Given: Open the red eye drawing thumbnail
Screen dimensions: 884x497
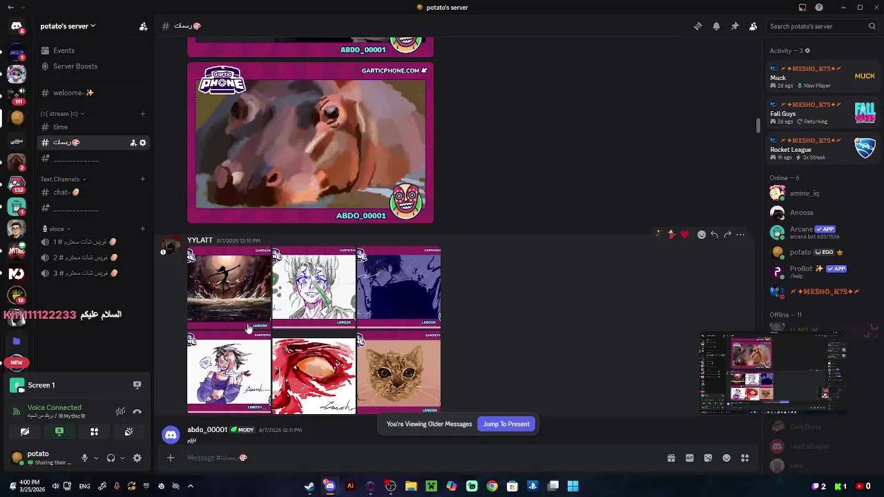Looking at the screenshot, I should click(x=314, y=372).
